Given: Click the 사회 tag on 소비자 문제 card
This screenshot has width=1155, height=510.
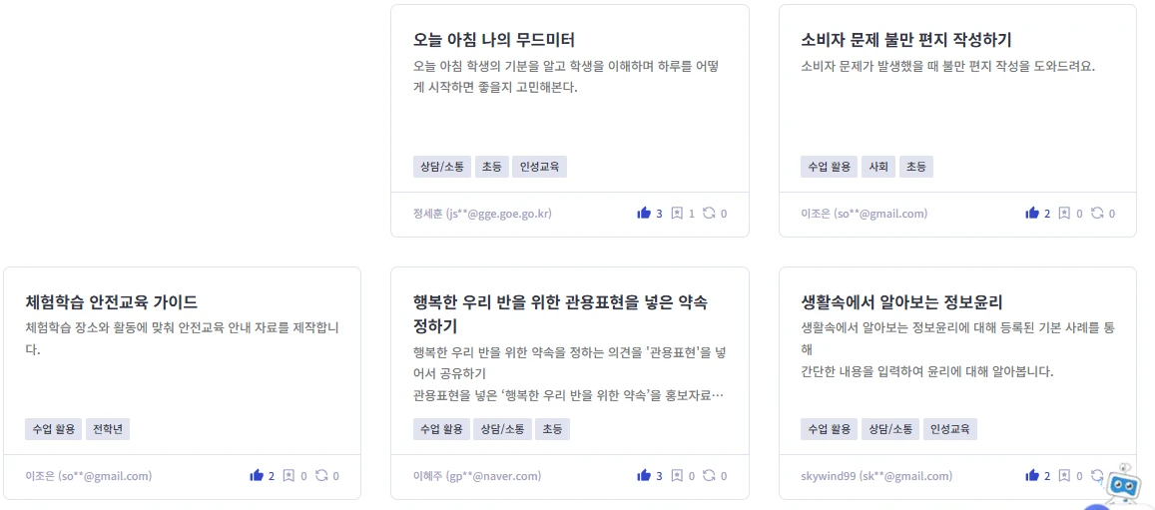Looking at the screenshot, I should [x=878, y=167].
